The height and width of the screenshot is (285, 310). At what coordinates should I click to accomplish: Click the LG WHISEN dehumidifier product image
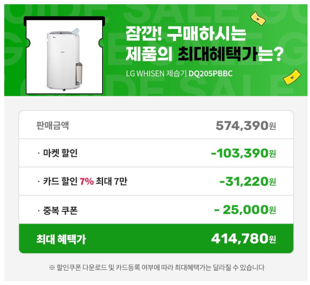[63, 59]
